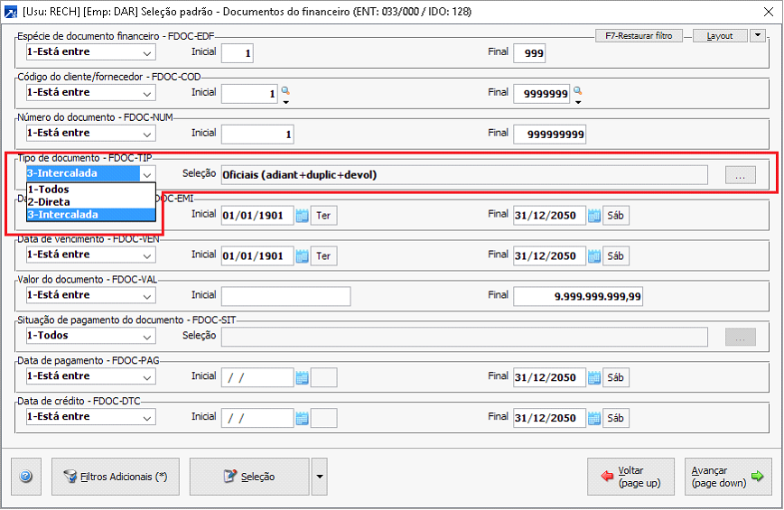Click Ter weekday button of Data de emissão
The image size is (784, 510).
point(323,216)
